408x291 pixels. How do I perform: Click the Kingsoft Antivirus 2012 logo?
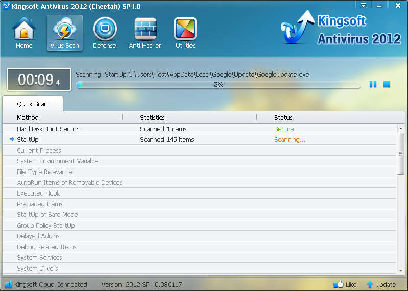click(x=341, y=29)
